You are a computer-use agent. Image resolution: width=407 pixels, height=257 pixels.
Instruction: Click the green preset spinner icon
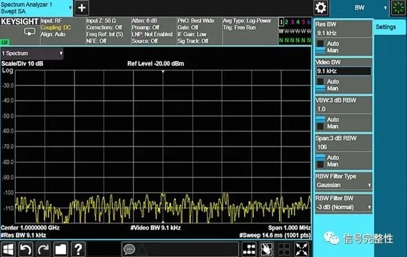click(x=399, y=8)
